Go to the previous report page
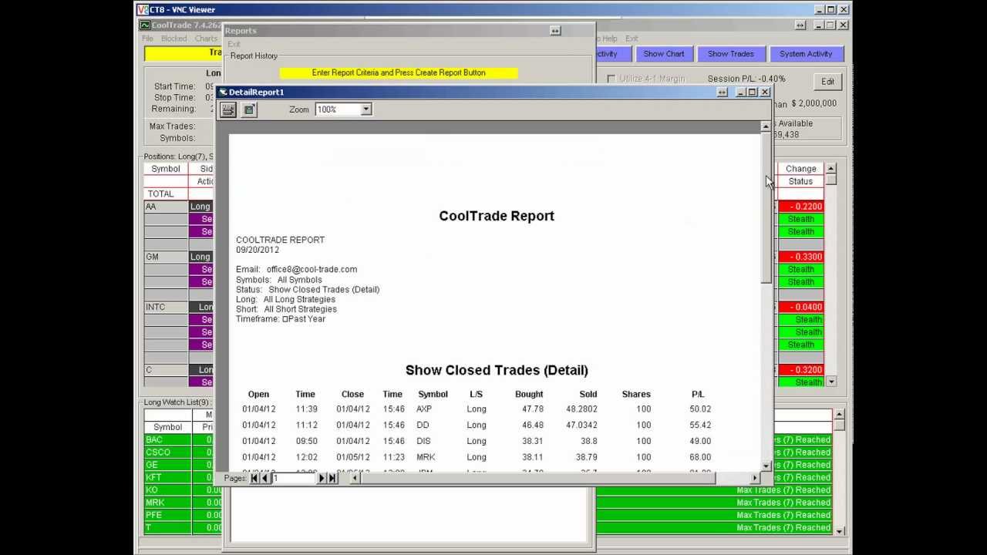 [x=265, y=478]
